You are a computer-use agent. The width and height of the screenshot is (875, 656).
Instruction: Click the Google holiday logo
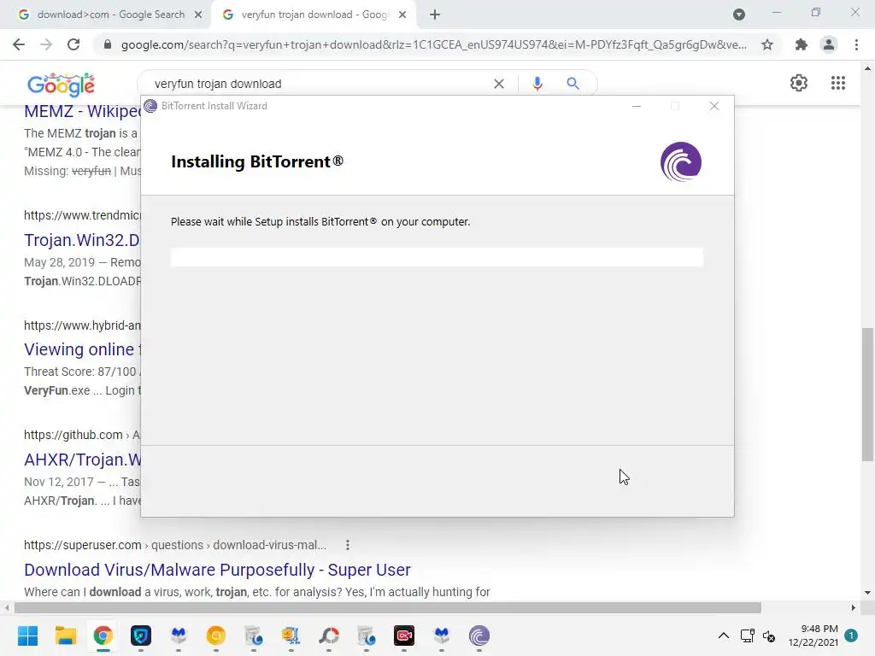[61, 85]
